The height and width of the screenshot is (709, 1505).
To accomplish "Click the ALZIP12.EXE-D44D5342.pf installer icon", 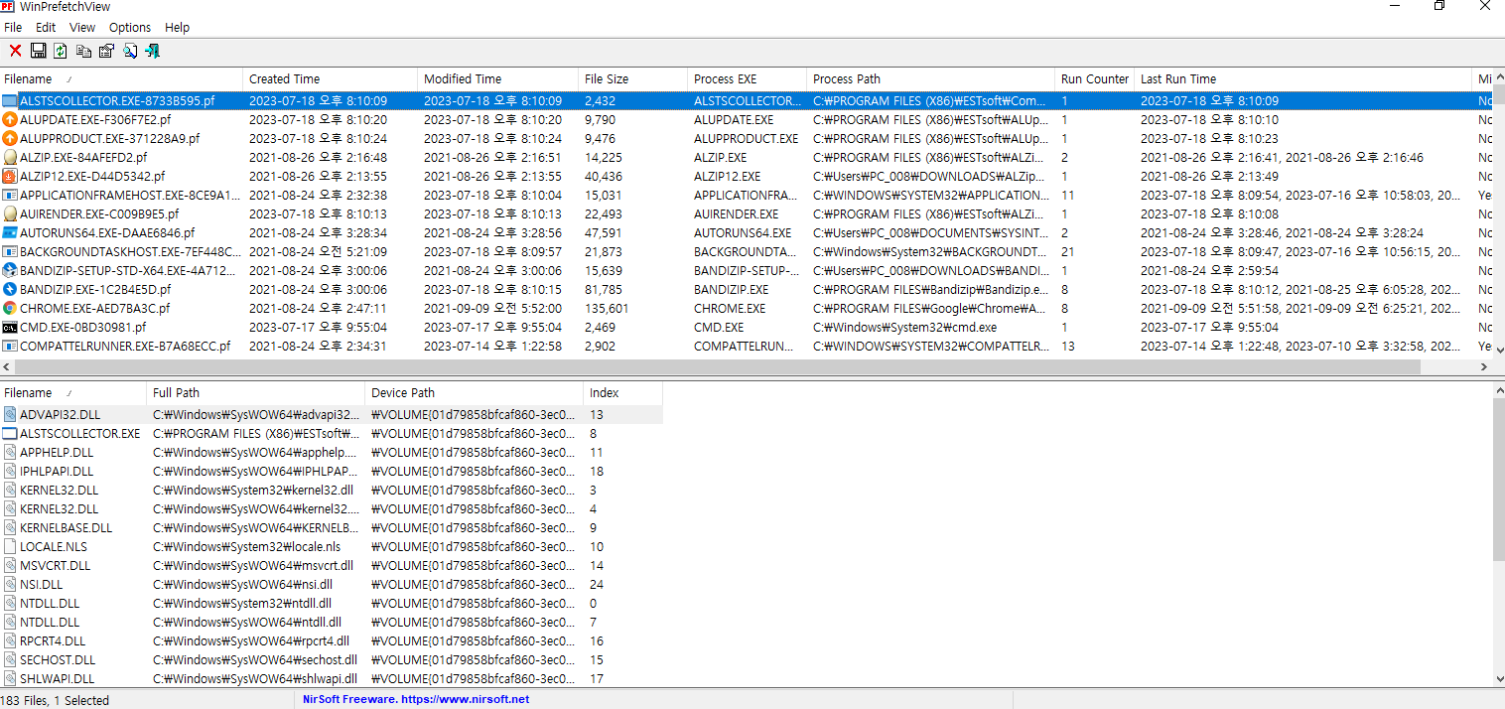I will [10, 177].
